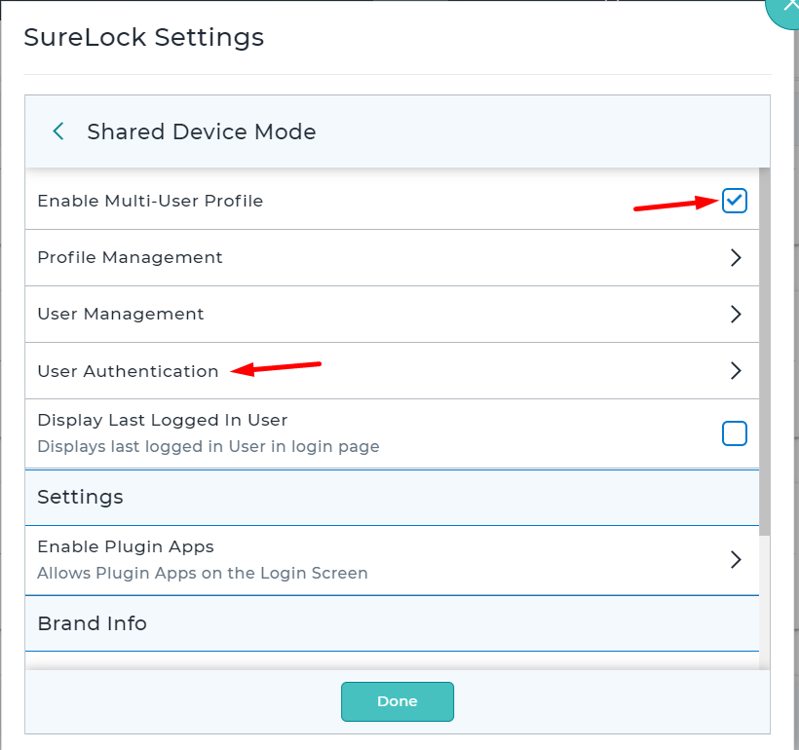Click the chevron arrow beside Enable Plugin Apps
This screenshot has height=750, width=799.
coord(736,560)
